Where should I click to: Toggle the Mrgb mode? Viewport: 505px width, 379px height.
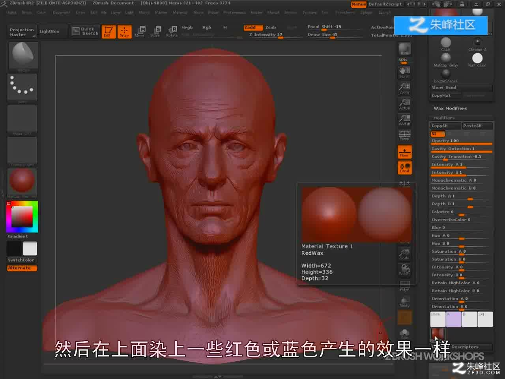[x=187, y=28]
